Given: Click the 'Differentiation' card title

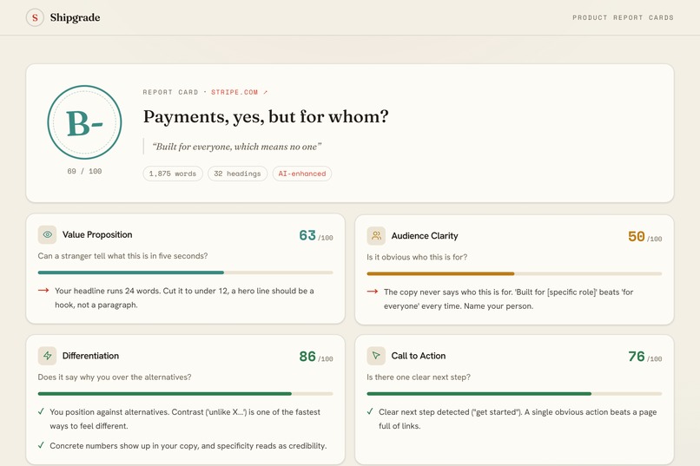Looking at the screenshot, I should 90,356.
